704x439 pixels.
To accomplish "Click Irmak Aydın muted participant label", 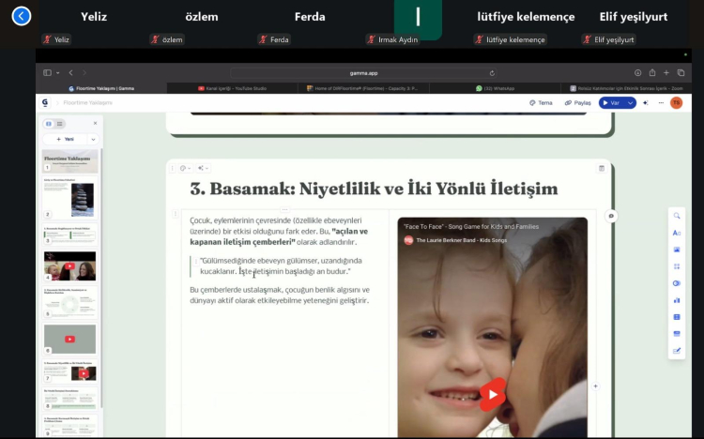I will coord(393,39).
